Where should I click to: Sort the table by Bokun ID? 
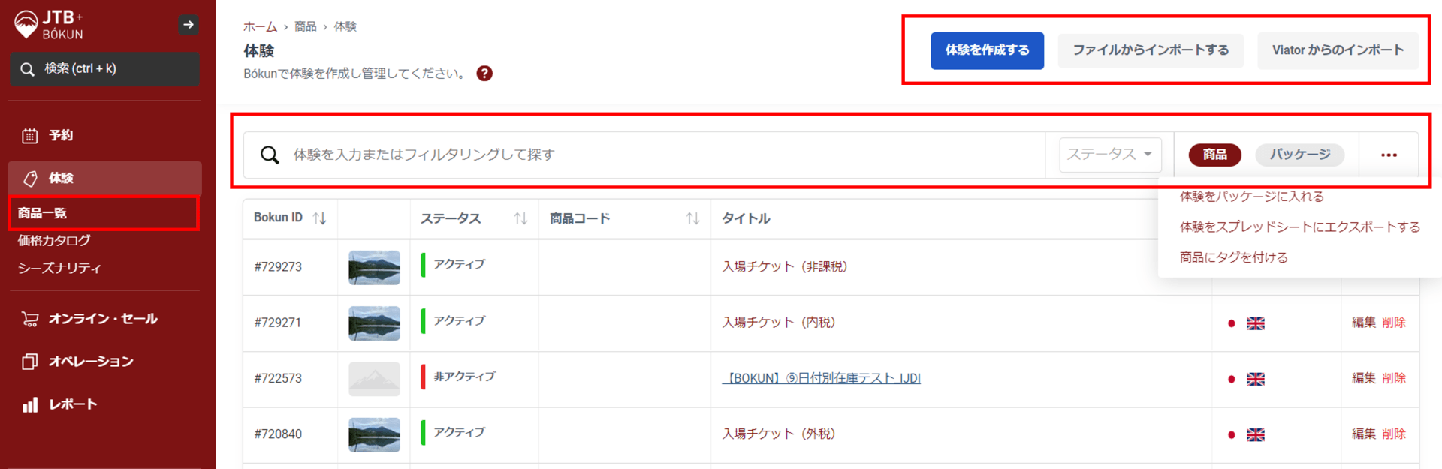(x=319, y=218)
